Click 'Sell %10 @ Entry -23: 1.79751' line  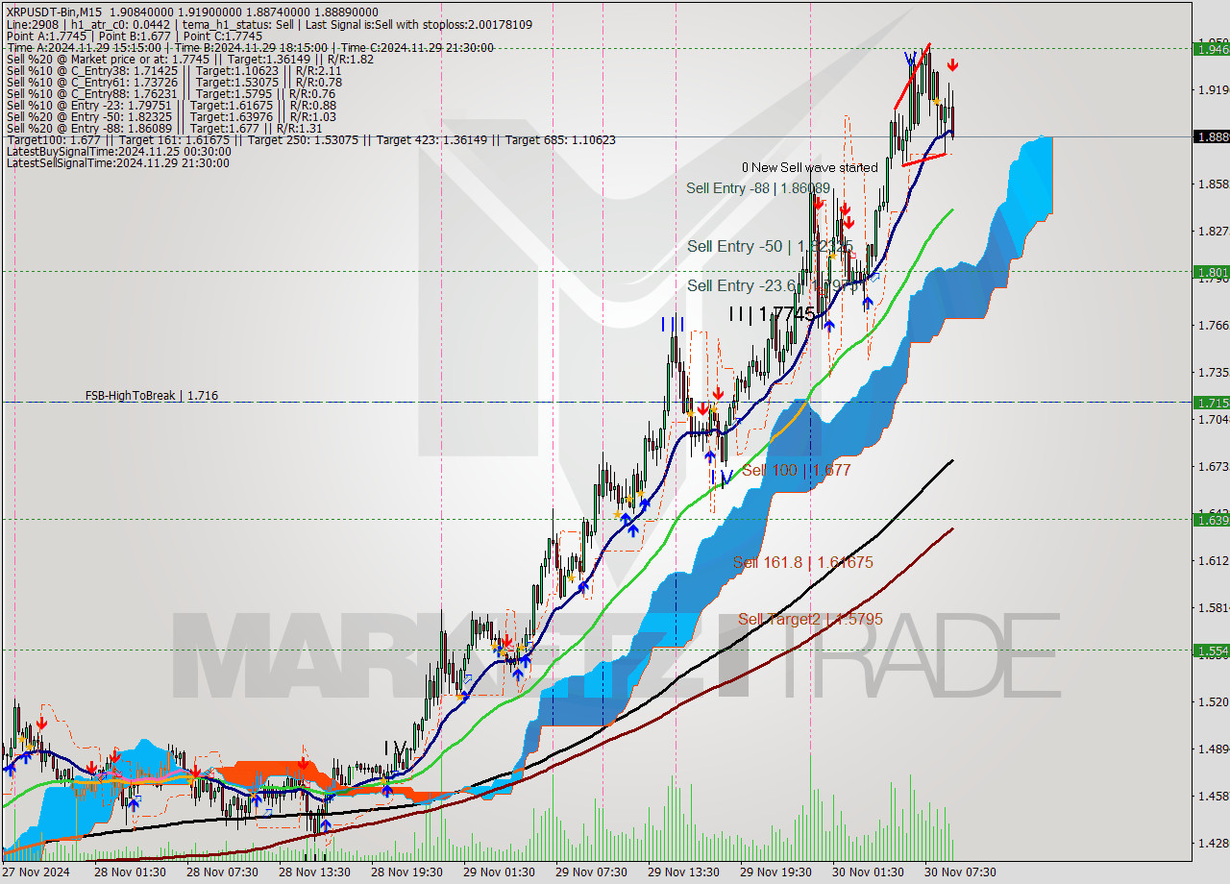click(171, 105)
